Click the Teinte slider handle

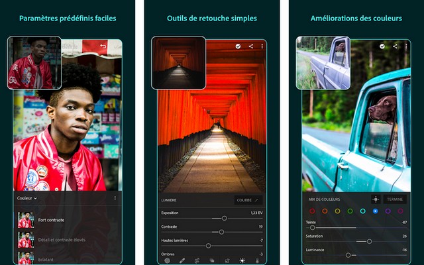(x=312, y=228)
